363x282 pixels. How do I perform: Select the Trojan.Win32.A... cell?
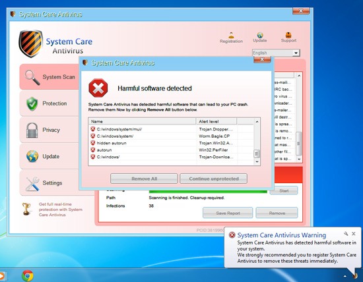click(216, 143)
